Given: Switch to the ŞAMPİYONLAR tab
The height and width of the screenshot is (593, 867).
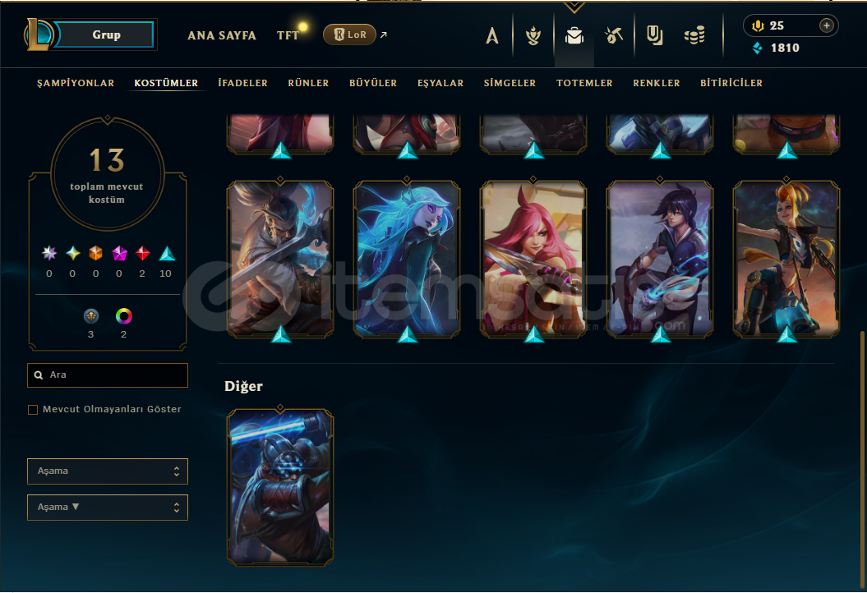Looking at the screenshot, I should point(76,83).
